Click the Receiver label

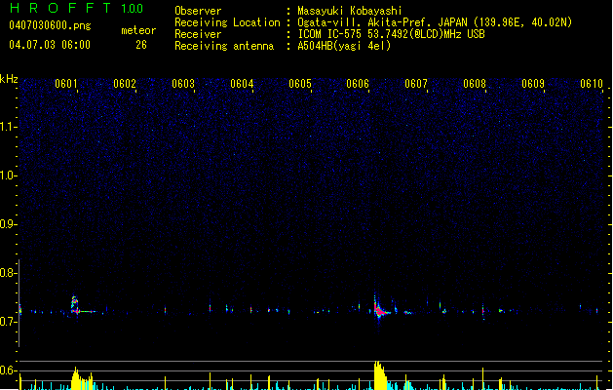point(198,34)
